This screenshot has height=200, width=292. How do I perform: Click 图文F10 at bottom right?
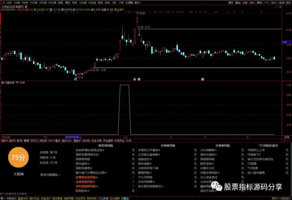click(277, 198)
